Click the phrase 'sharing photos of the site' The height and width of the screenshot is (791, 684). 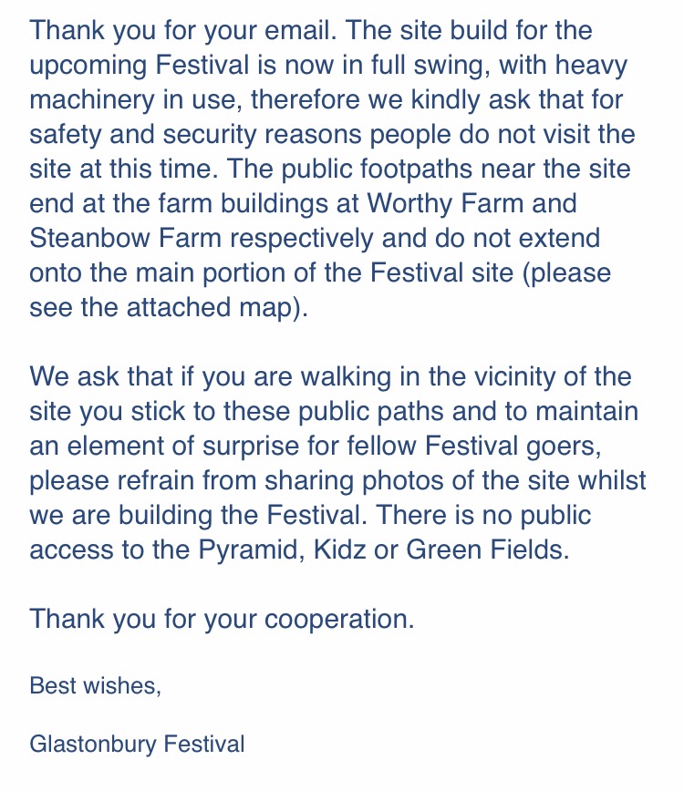[x=417, y=480]
